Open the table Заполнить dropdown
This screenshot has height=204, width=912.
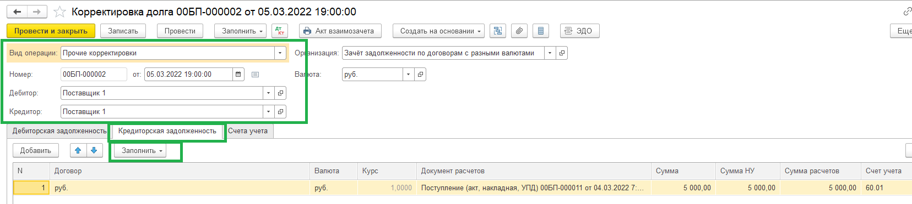tap(140, 150)
